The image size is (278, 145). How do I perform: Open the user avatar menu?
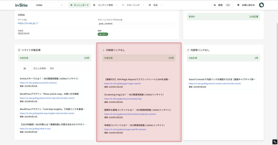coord(261,5)
